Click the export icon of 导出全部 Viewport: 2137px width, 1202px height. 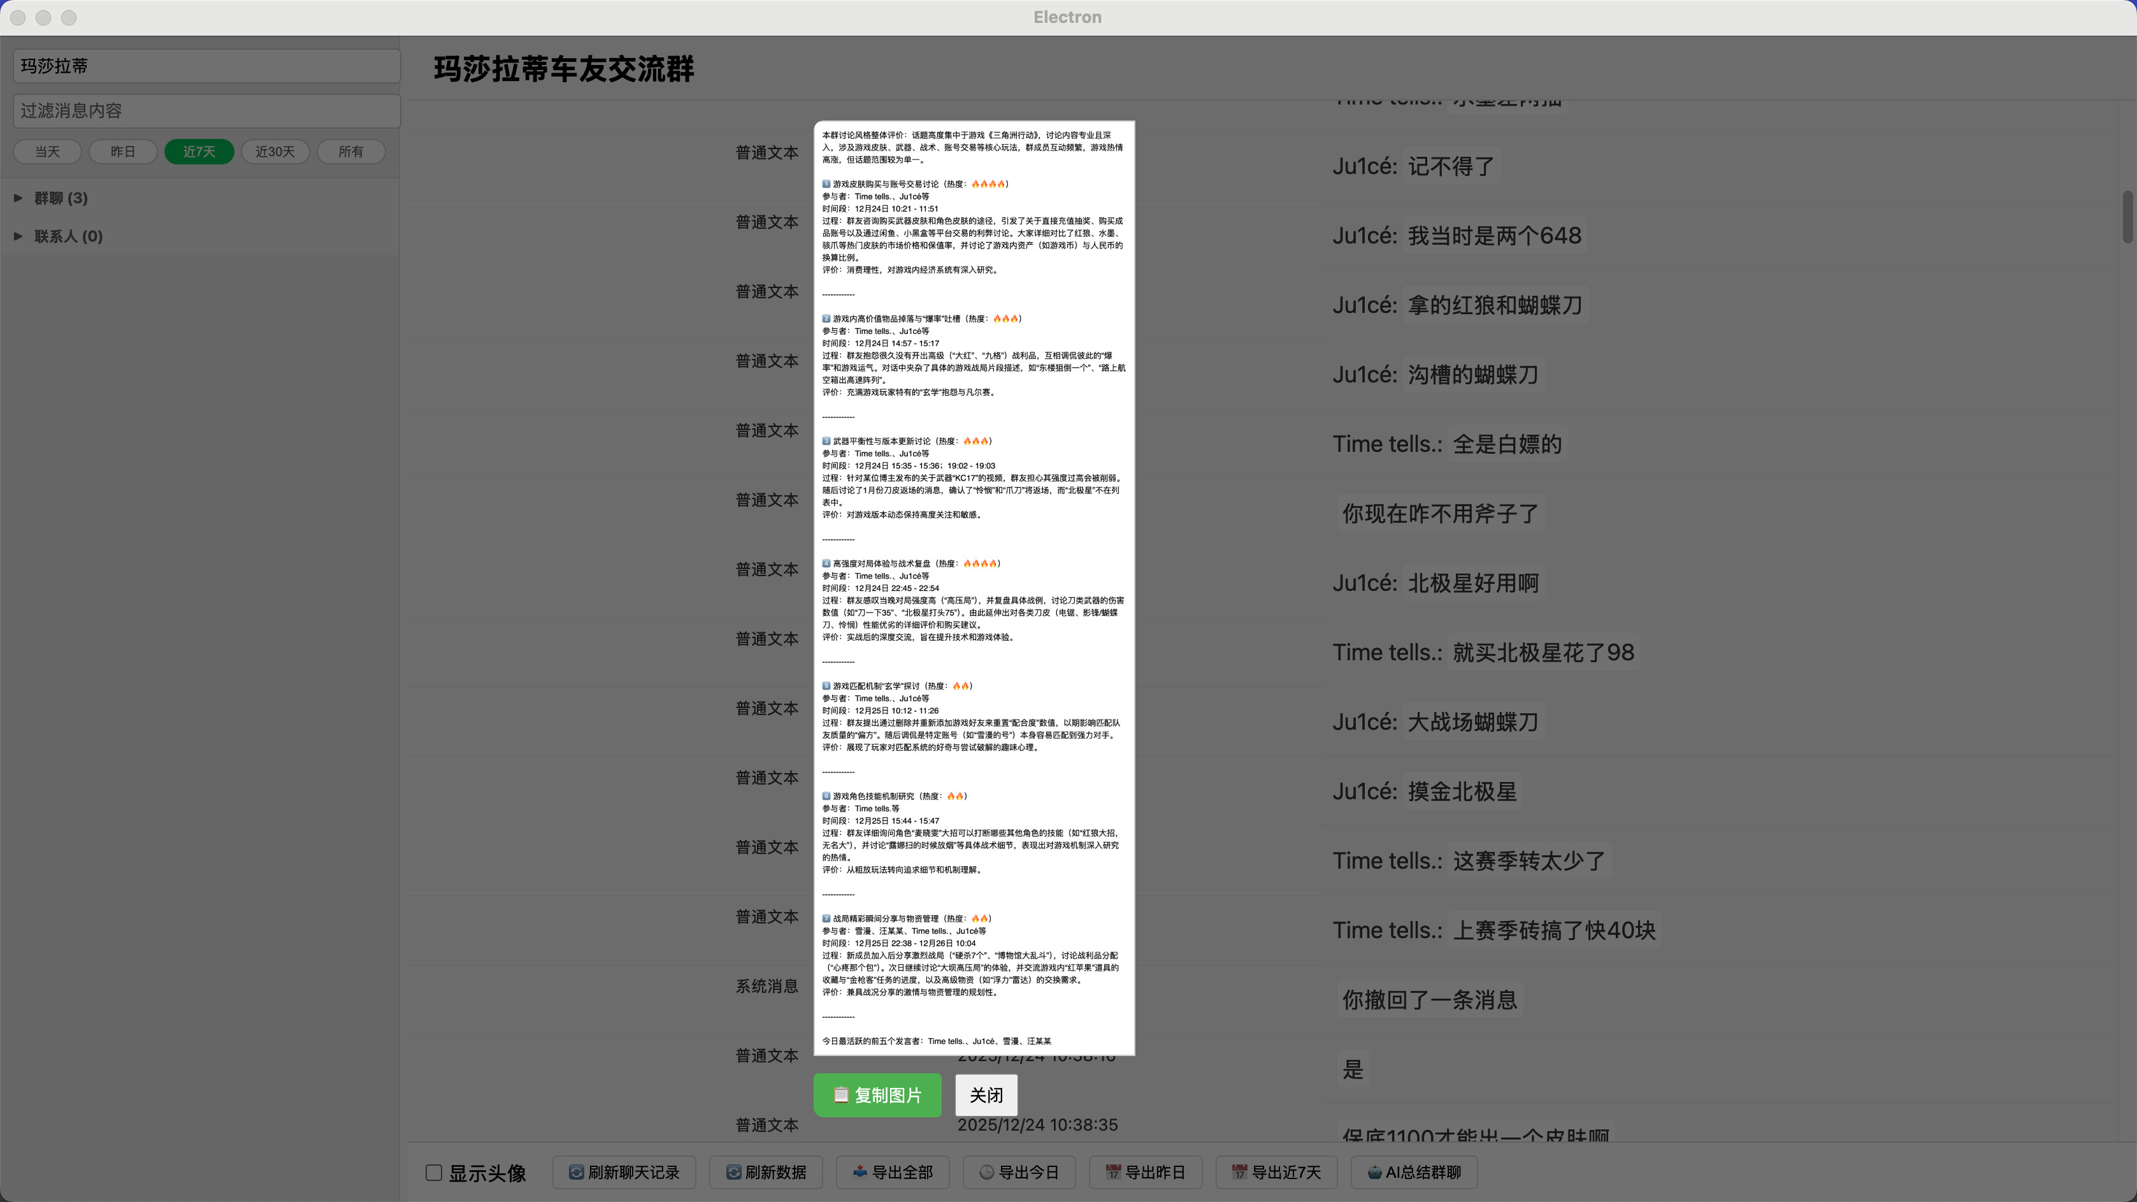pyautogui.click(x=860, y=1172)
